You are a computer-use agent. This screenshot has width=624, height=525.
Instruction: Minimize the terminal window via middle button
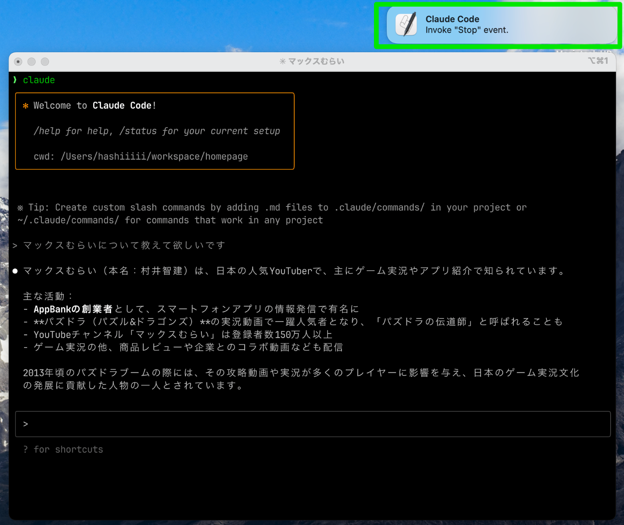pos(32,62)
